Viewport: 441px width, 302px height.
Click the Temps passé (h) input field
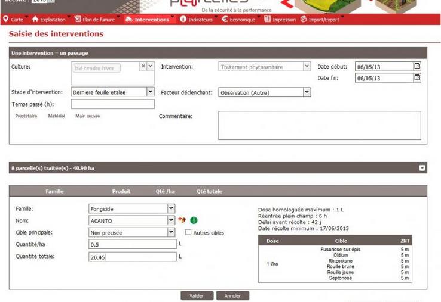pos(112,104)
